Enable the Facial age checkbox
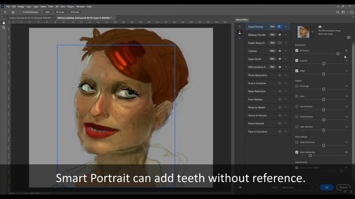 297,86
